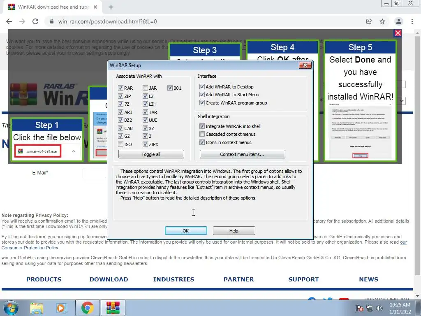Confirm WinRAR Setup with OK

click(186, 230)
